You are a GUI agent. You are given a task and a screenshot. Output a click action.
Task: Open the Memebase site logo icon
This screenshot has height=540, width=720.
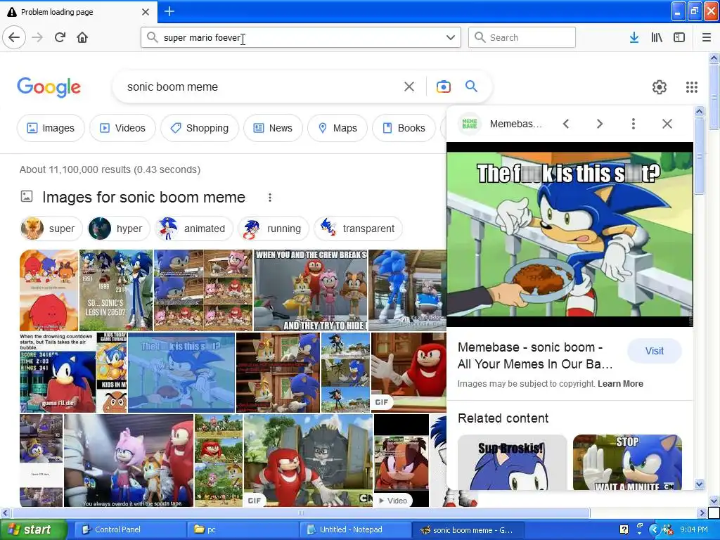[x=470, y=124]
